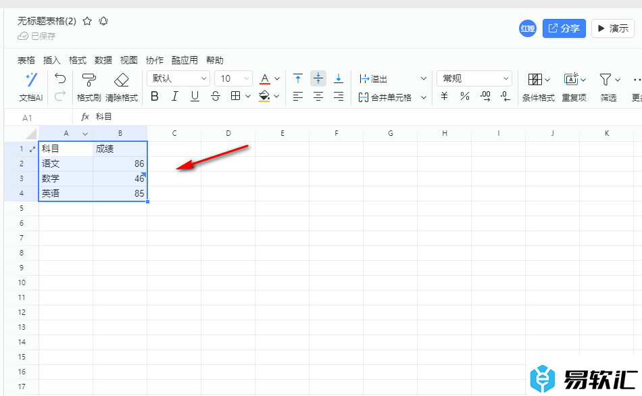Align text left
The height and width of the screenshot is (396, 642).
(298, 96)
